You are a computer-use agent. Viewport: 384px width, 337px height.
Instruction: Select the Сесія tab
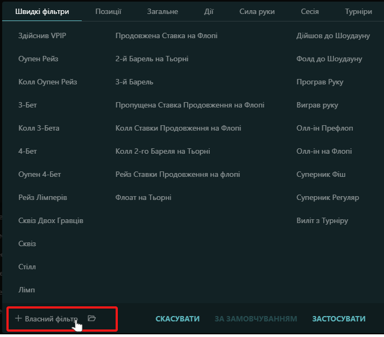tap(310, 11)
